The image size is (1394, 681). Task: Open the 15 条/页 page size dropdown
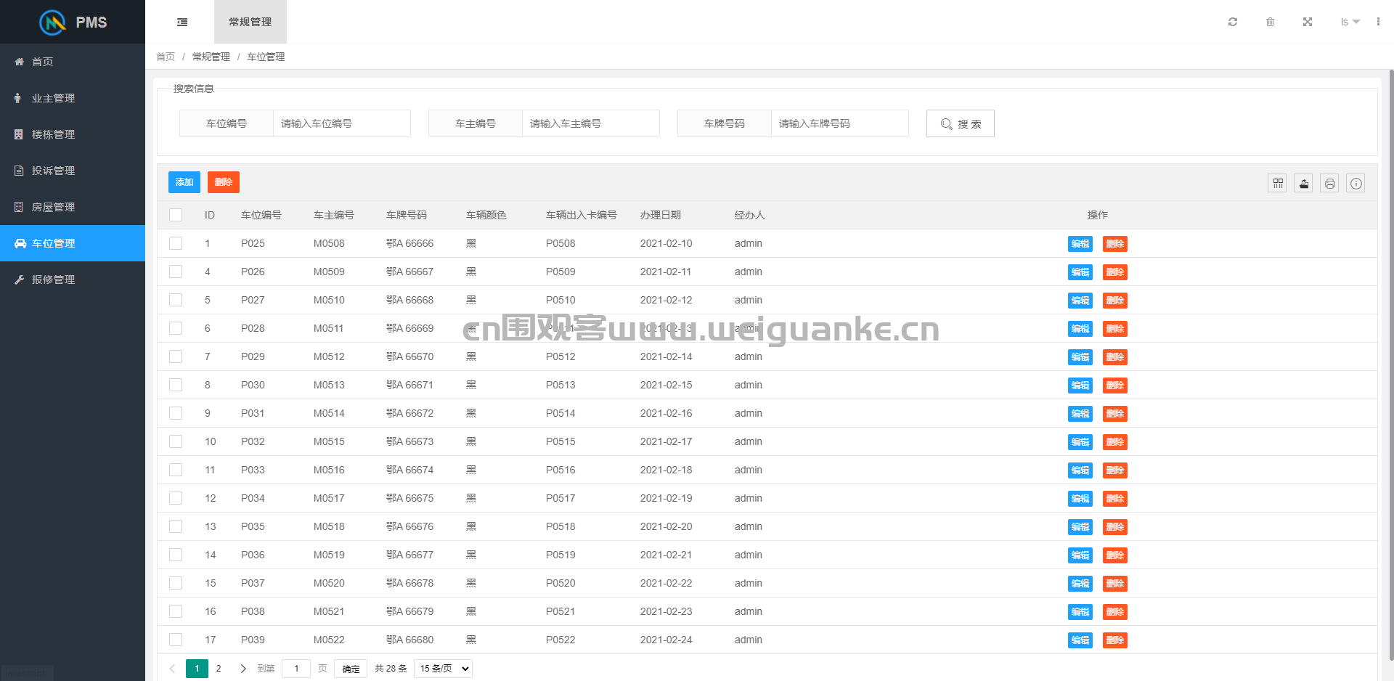pos(443,669)
